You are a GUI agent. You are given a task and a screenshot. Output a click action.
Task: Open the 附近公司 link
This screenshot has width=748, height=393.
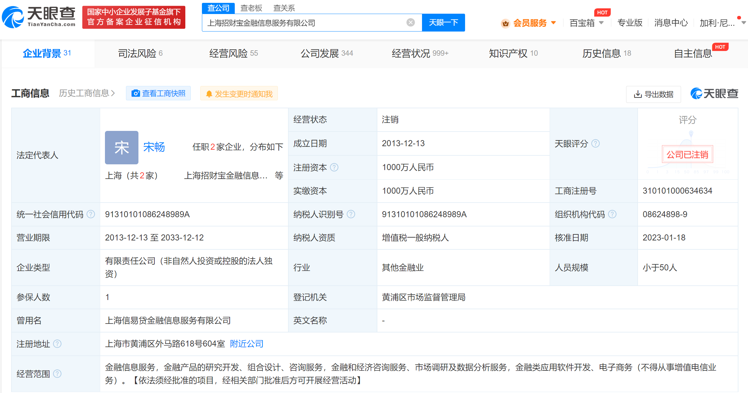click(x=247, y=344)
